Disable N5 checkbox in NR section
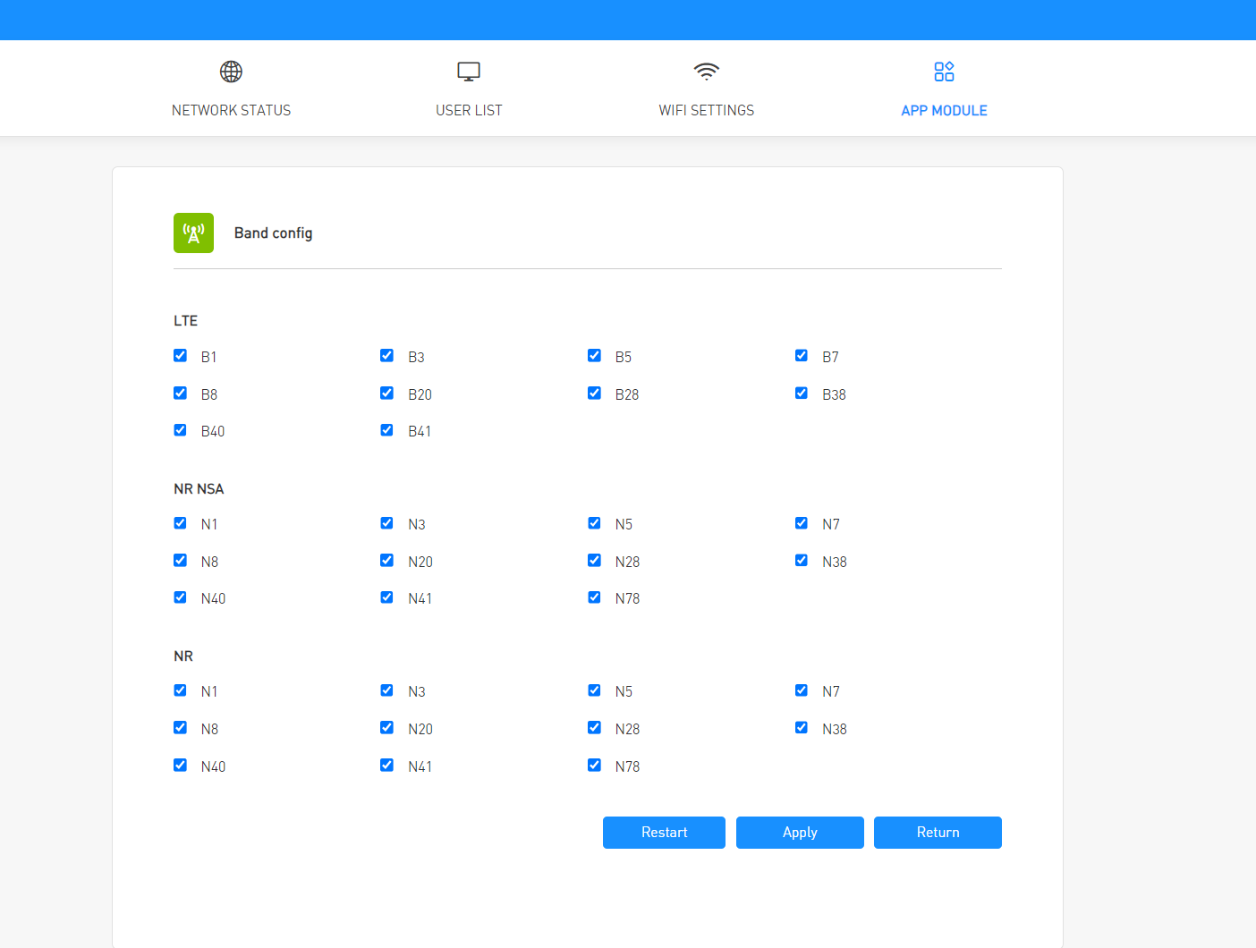Screen dimensions: 1256x948 (x=594, y=690)
